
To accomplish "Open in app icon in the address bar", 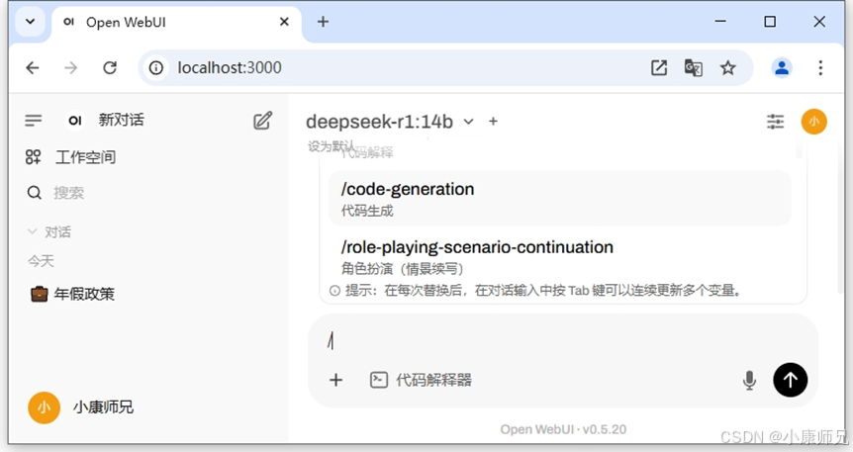I will tap(659, 67).
